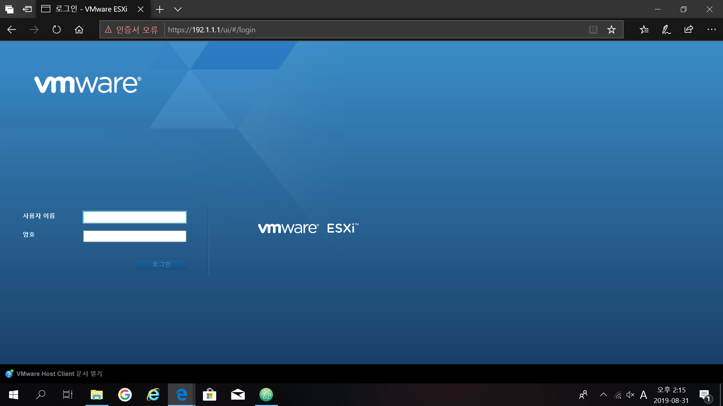The height and width of the screenshot is (406, 723).
Task: Show hidden system tray icons chevron
Action: click(603, 395)
